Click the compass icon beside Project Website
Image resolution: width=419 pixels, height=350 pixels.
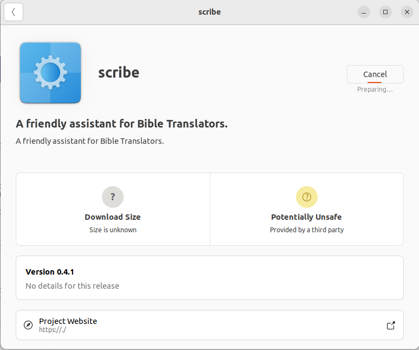click(29, 325)
